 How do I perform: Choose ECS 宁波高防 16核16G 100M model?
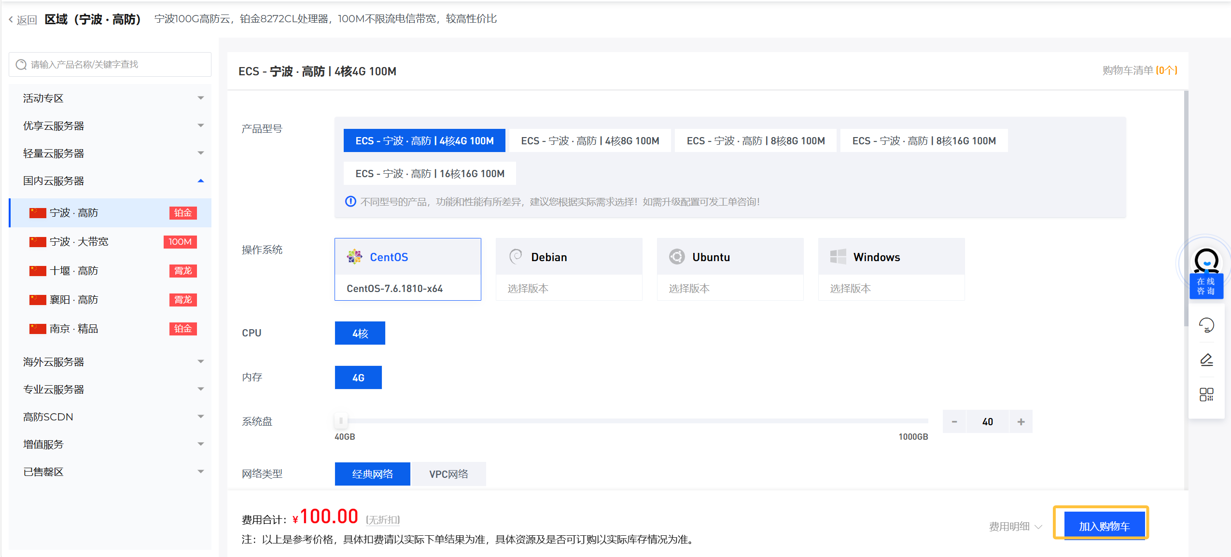pyautogui.click(x=430, y=174)
